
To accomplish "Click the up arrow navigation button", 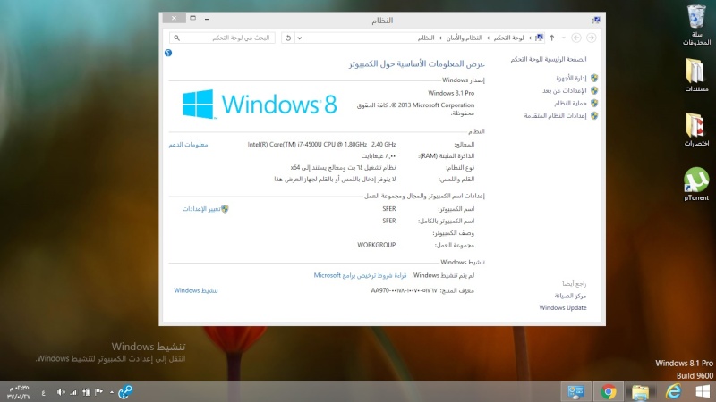I will pyautogui.click(x=551, y=38).
